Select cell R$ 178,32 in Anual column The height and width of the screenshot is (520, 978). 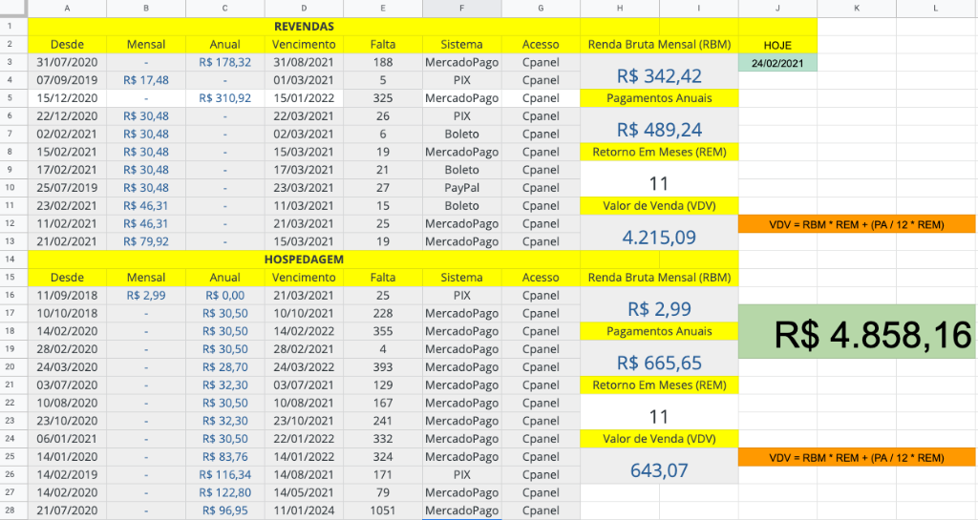click(225, 62)
